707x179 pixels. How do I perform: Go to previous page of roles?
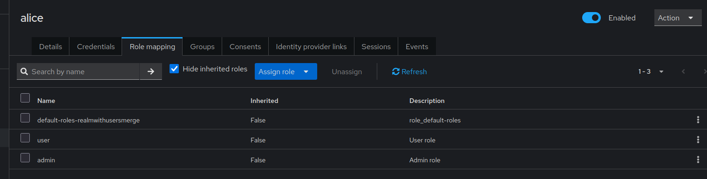pos(683,71)
